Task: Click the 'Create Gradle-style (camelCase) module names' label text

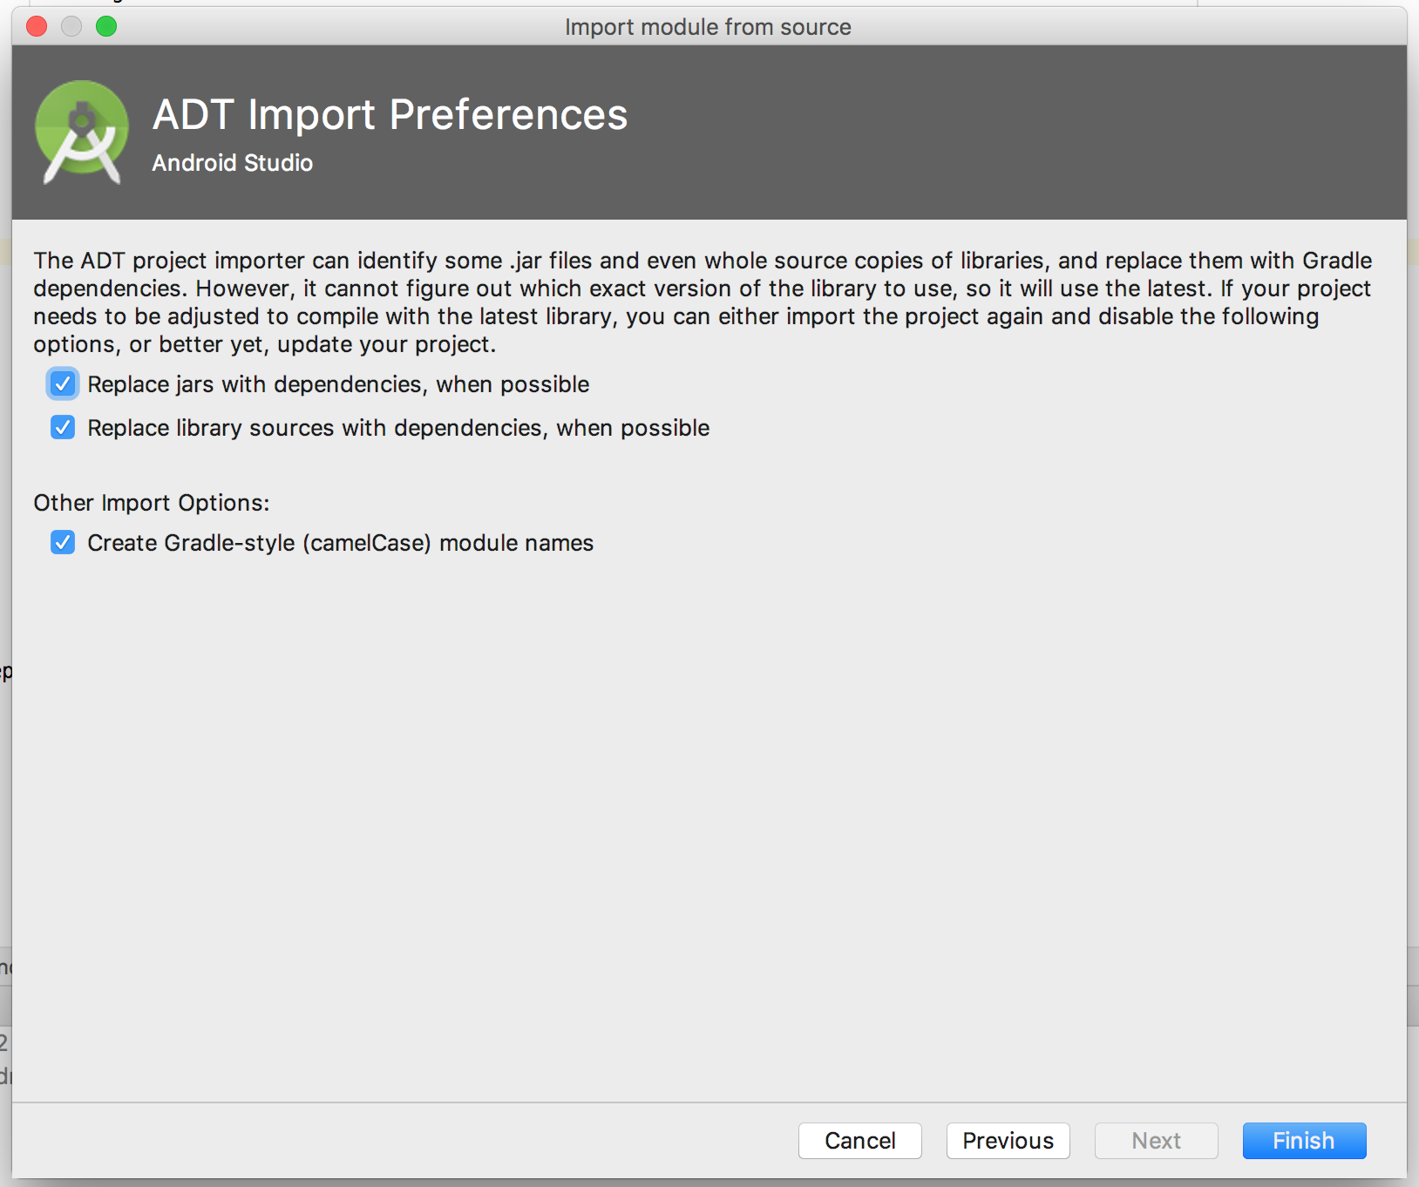Action: click(x=340, y=543)
